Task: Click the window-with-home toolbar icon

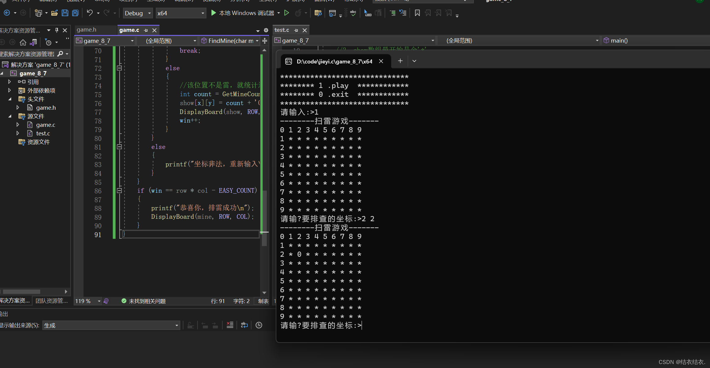Action: pyautogui.click(x=332, y=13)
